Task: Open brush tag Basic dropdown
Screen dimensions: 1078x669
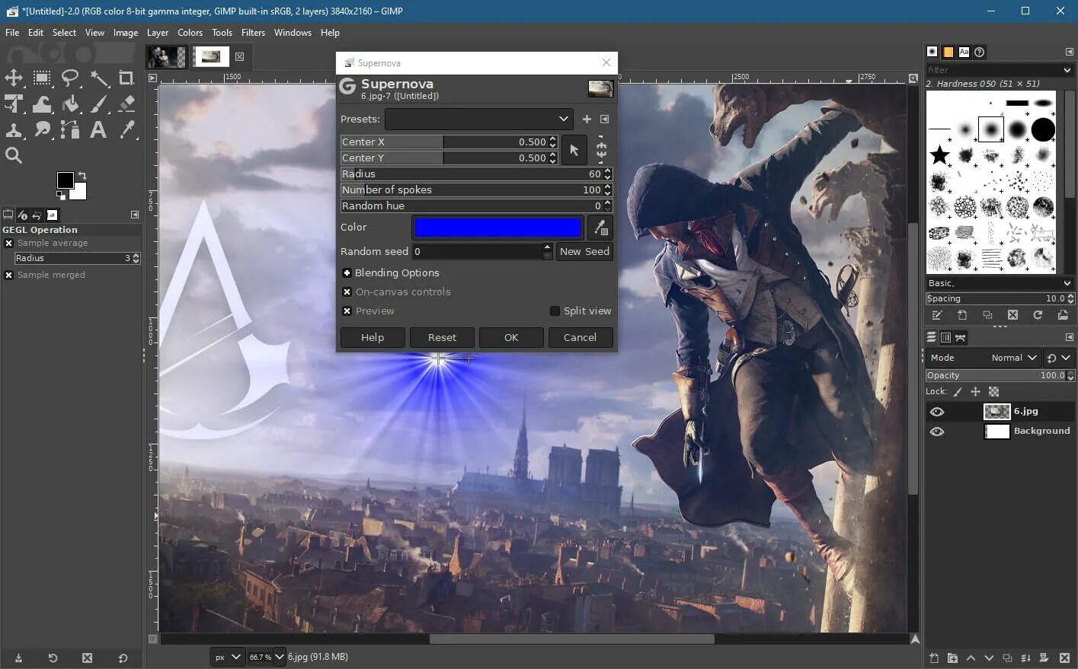Action: [x=1000, y=283]
